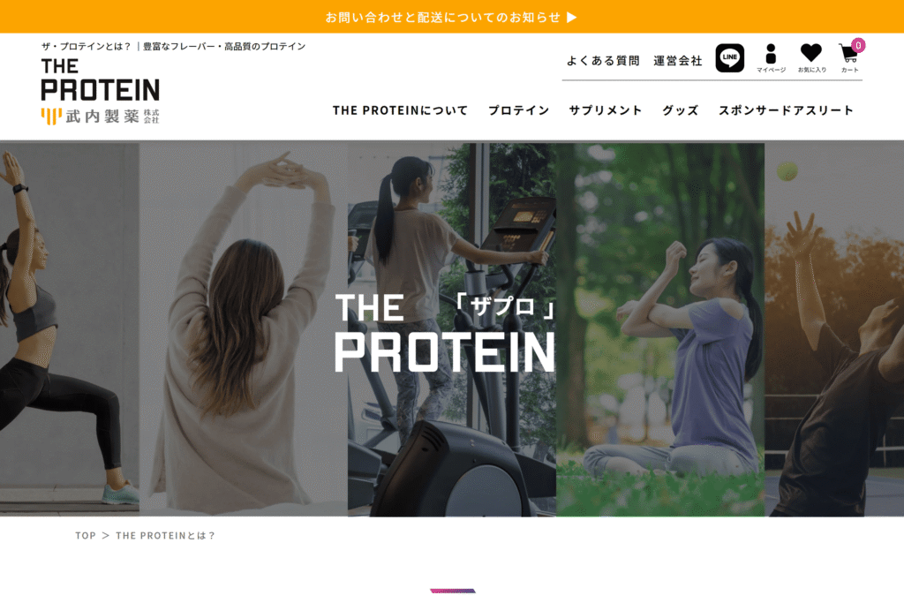Click the hero THE PROTEIN ザプロ title
This screenshot has height=603, width=904.
tap(446, 333)
